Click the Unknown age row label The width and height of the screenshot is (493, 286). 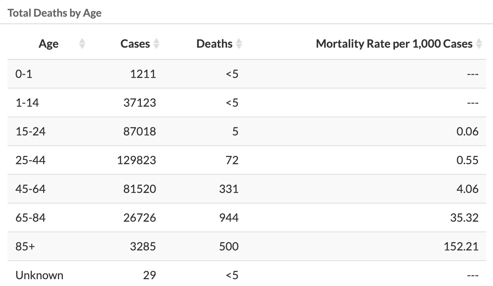[x=39, y=275]
